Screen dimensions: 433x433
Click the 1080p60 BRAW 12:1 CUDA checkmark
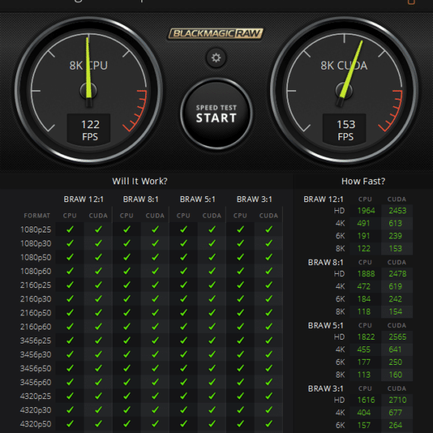click(98, 271)
